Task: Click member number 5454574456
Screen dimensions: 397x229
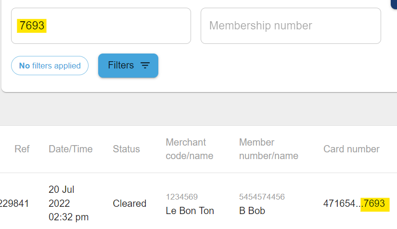Action: (x=262, y=197)
